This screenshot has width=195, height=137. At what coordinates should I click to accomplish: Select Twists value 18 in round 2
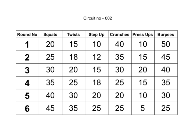pyautogui.click(x=73, y=57)
